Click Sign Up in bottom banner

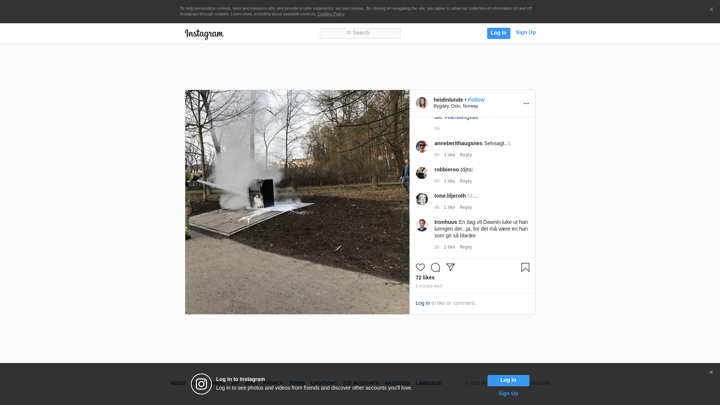click(508, 393)
